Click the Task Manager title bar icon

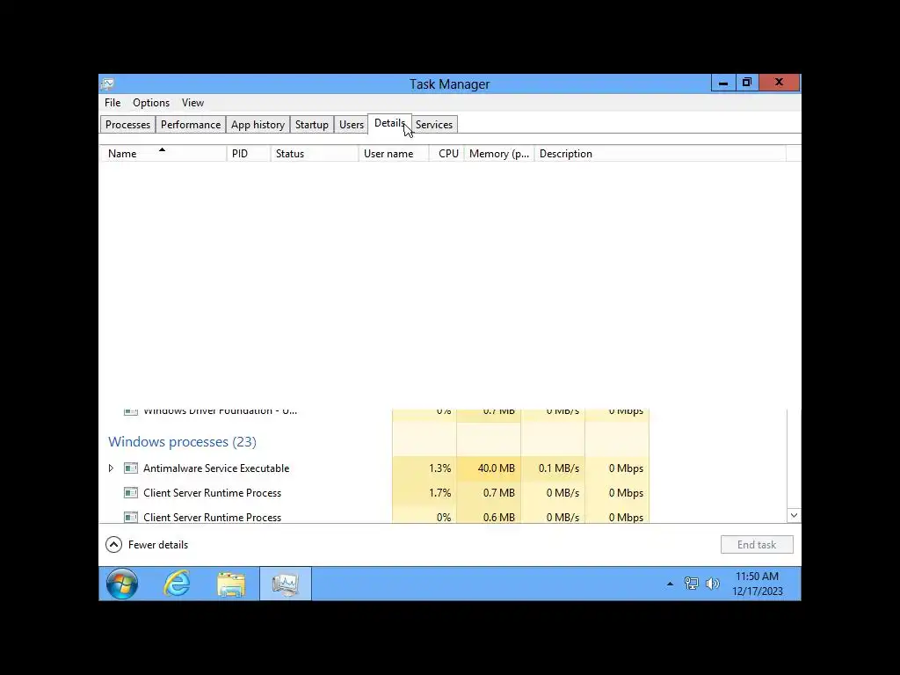coord(107,84)
